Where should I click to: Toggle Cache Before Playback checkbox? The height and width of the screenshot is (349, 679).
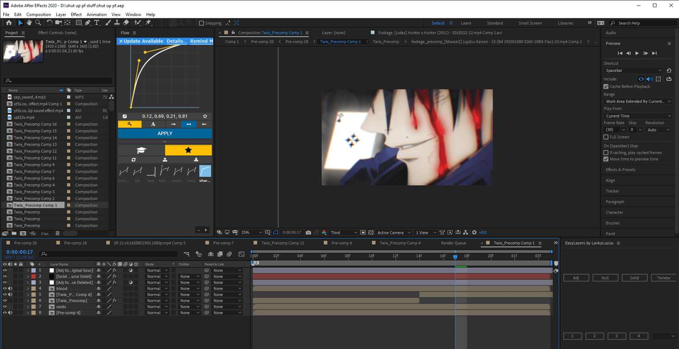coord(606,86)
